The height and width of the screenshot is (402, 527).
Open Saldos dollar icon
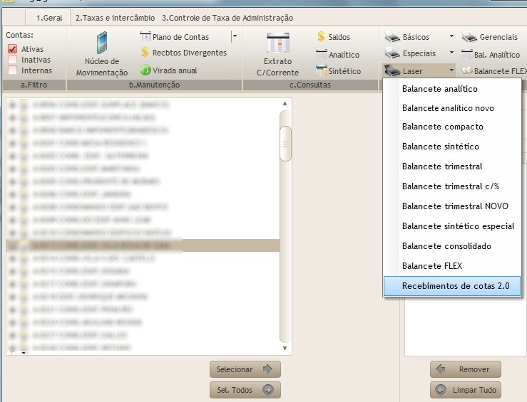point(322,37)
